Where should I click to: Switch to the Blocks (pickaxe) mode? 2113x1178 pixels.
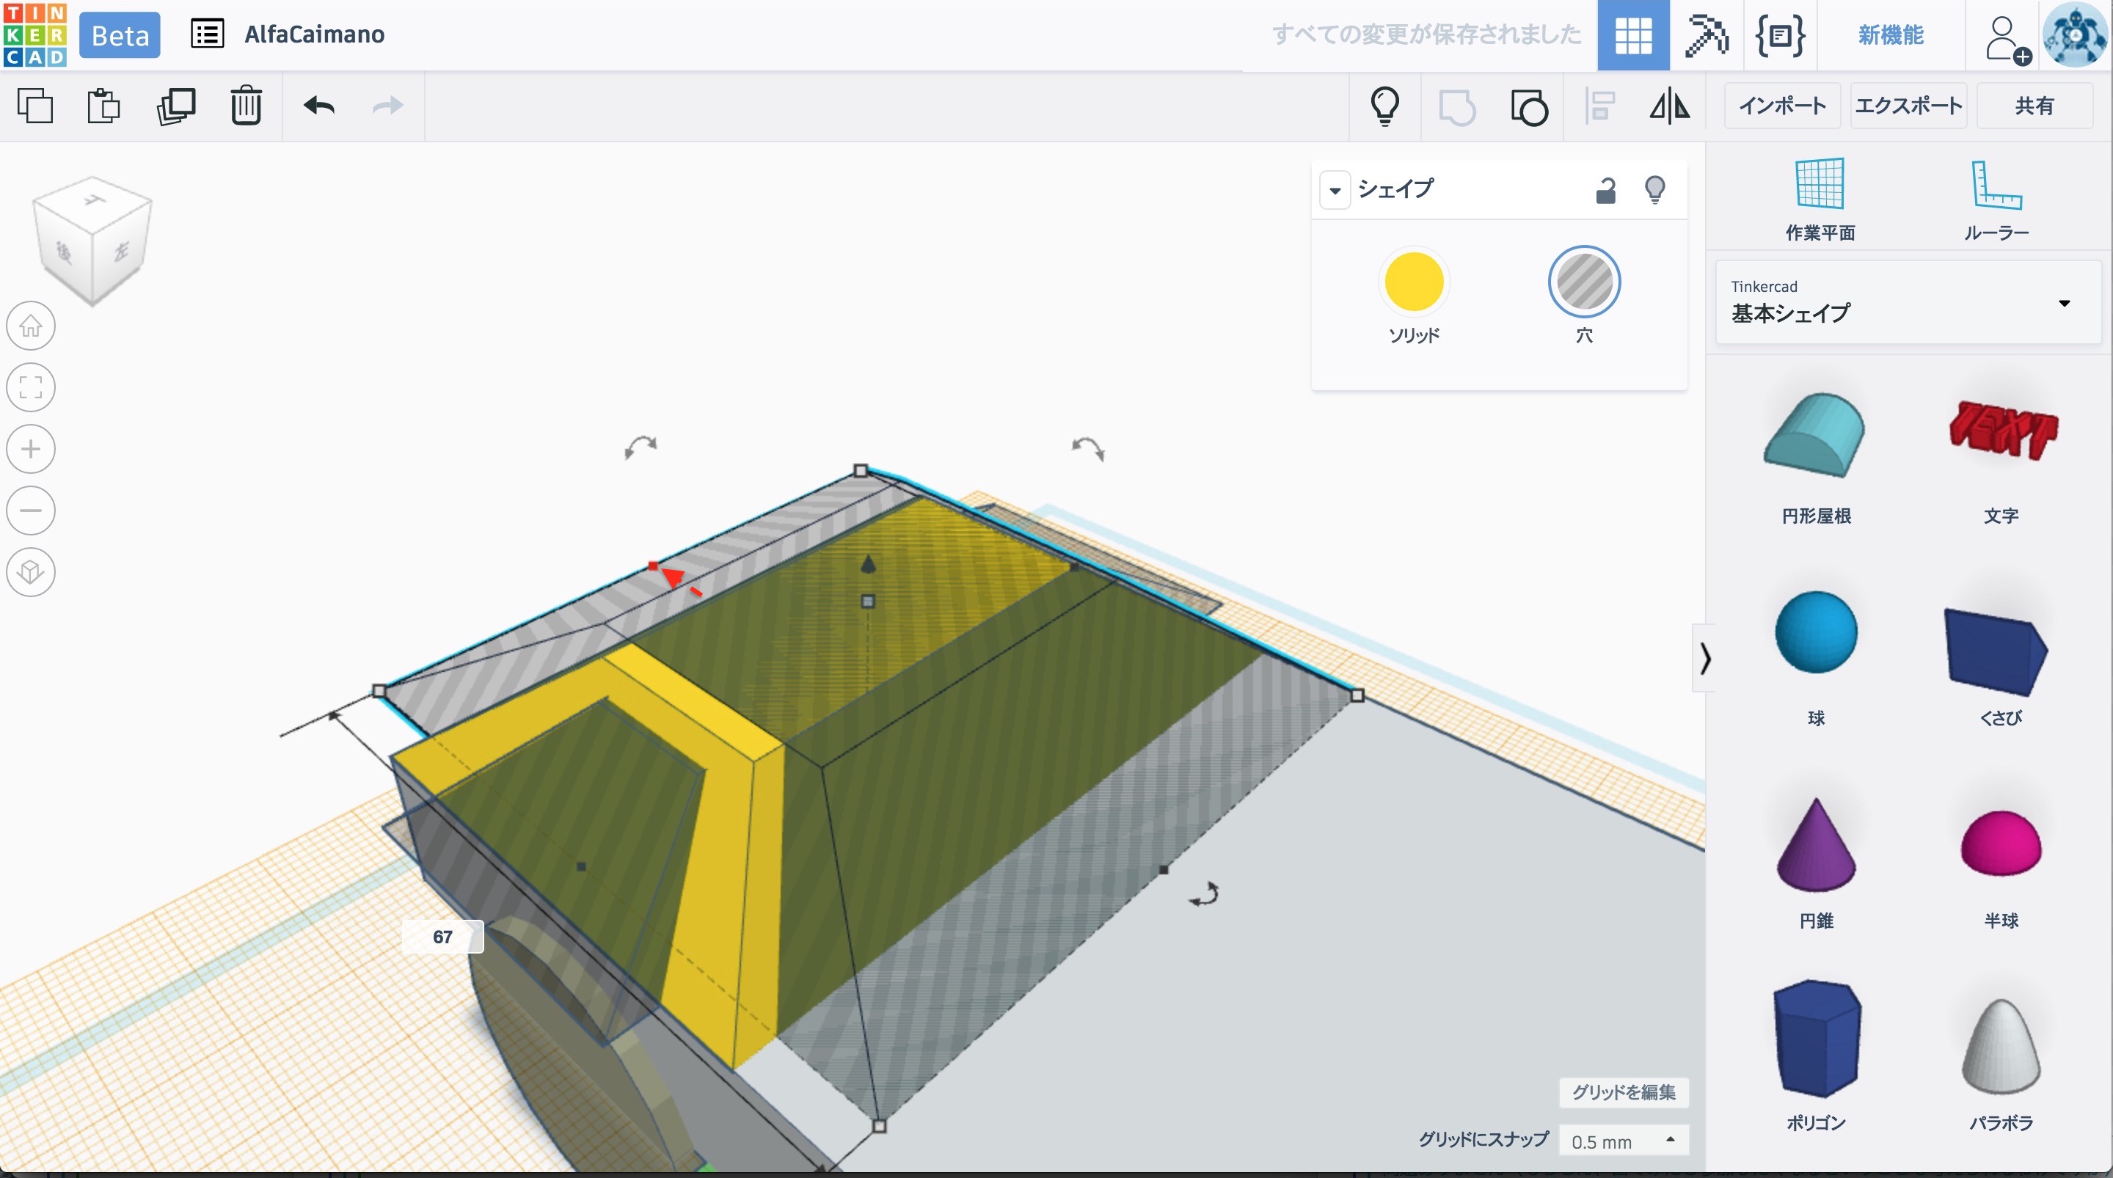tap(1706, 35)
